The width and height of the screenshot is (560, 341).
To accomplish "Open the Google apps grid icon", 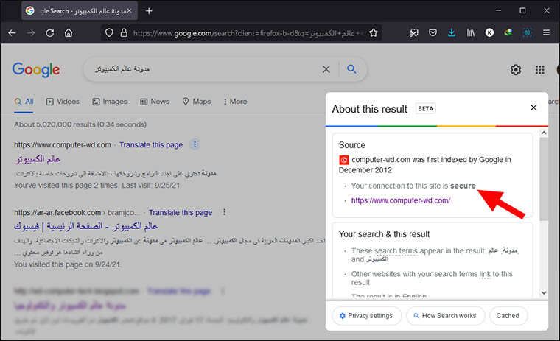I will pyautogui.click(x=540, y=70).
